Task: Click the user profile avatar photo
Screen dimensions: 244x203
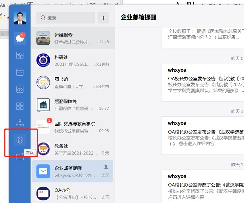Action: click(x=20, y=18)
